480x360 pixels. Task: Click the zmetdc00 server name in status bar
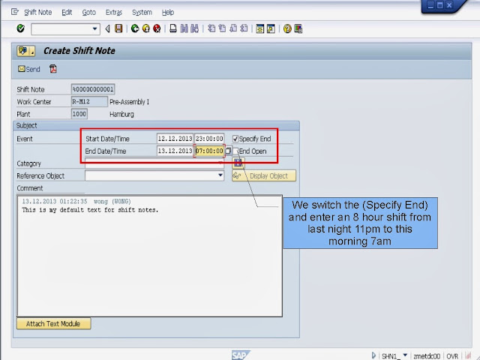[x=427, y=356]
